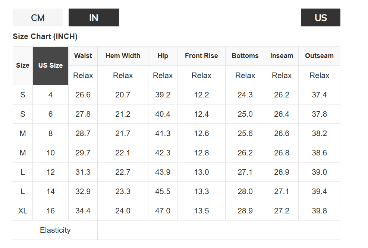The height and width of the screenshot is (248, 368).
Task: Select the XL size row label
Action: point(23,211)
